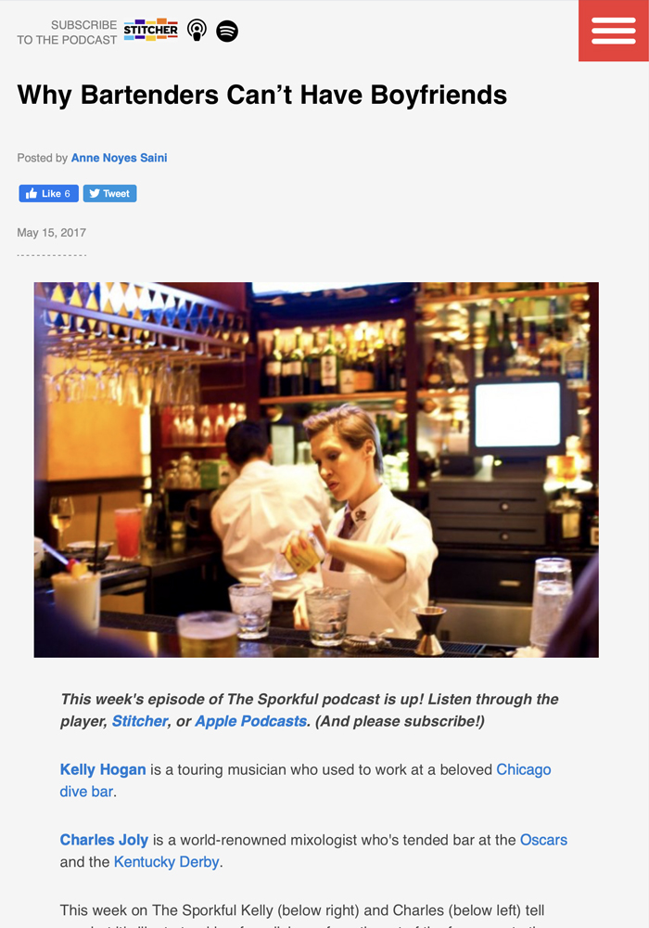Image resolution: width=649 pixels, height=928 pixels.
Task: Click the Like count number 6
Action: click(x=68, y=194)
